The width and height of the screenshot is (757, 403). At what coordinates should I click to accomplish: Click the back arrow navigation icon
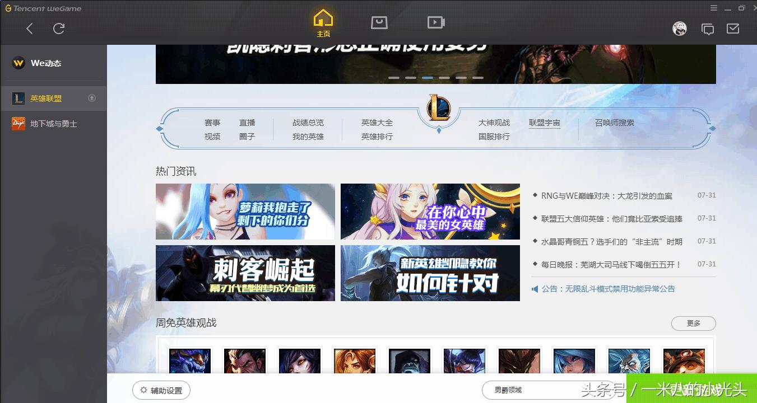click(x=29, y=28)
